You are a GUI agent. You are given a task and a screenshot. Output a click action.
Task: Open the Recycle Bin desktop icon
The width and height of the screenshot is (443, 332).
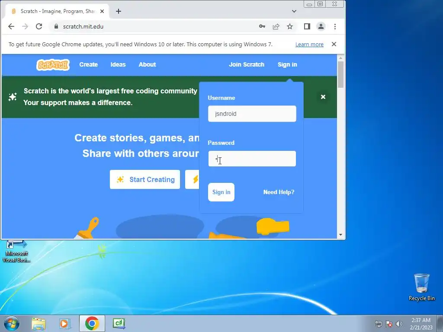421,287
